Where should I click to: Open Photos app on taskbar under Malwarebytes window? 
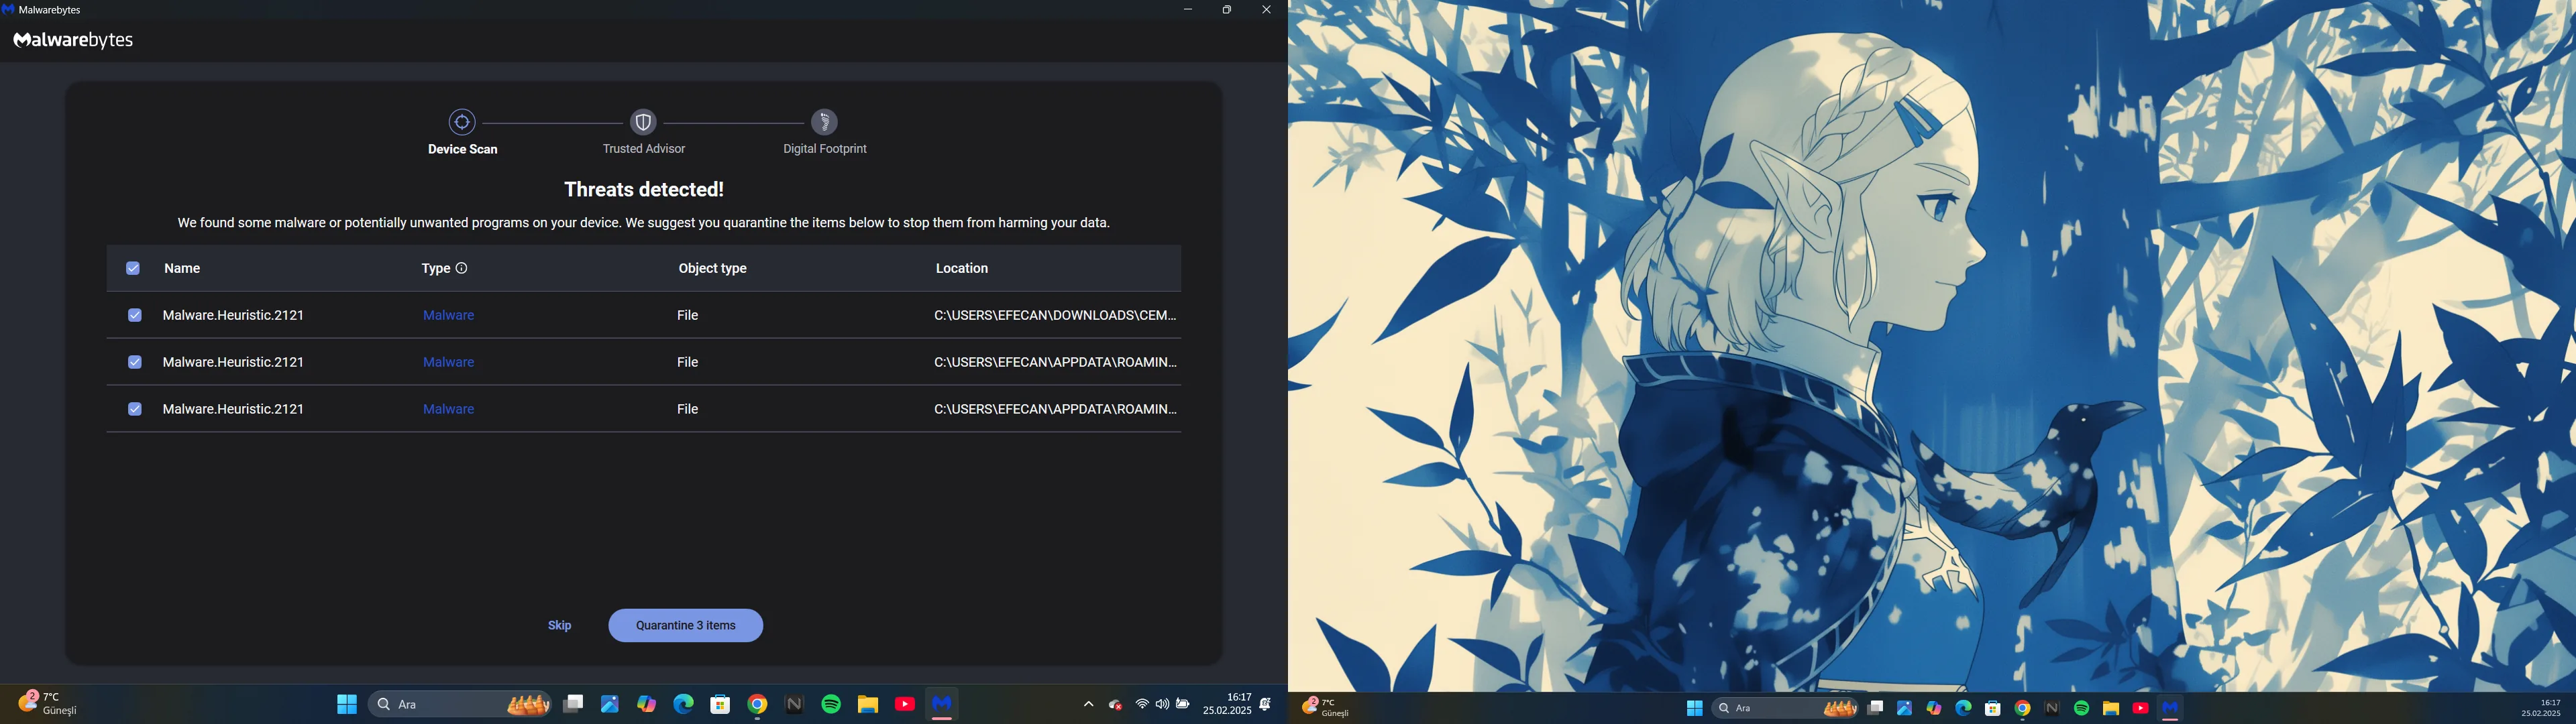pos(610,705)
